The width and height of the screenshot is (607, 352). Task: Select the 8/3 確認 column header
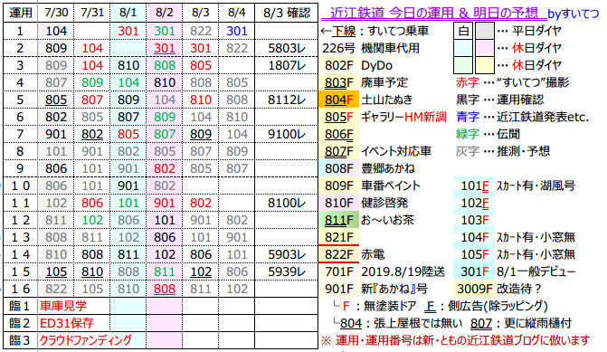coord(287,13)
